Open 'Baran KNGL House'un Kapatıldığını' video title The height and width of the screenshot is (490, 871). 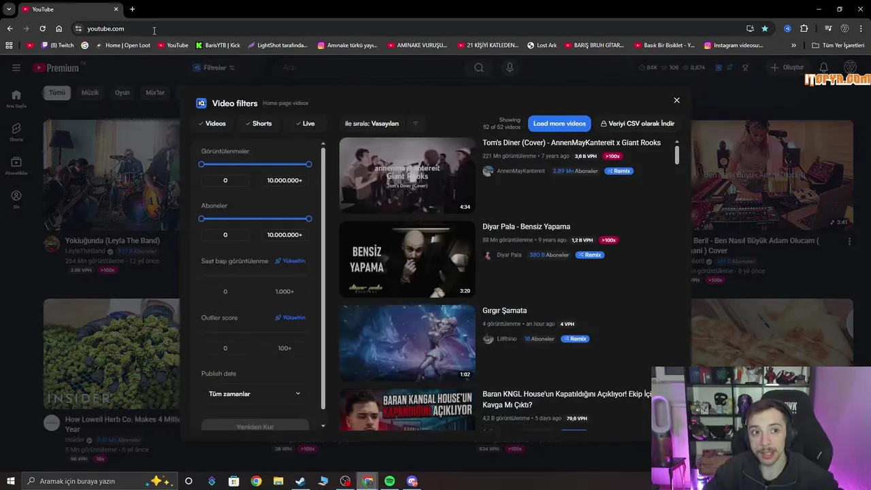[566, 399]
